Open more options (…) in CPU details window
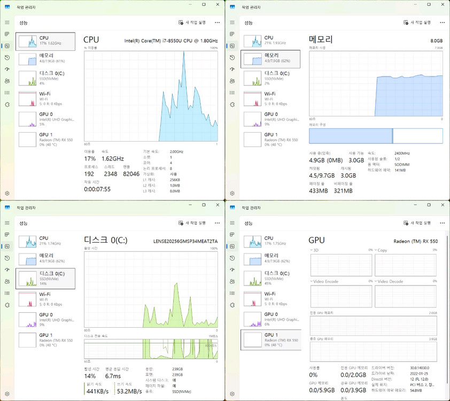Image resolution: width=450 pixels, height=401 pixels. tap(218, 22)
